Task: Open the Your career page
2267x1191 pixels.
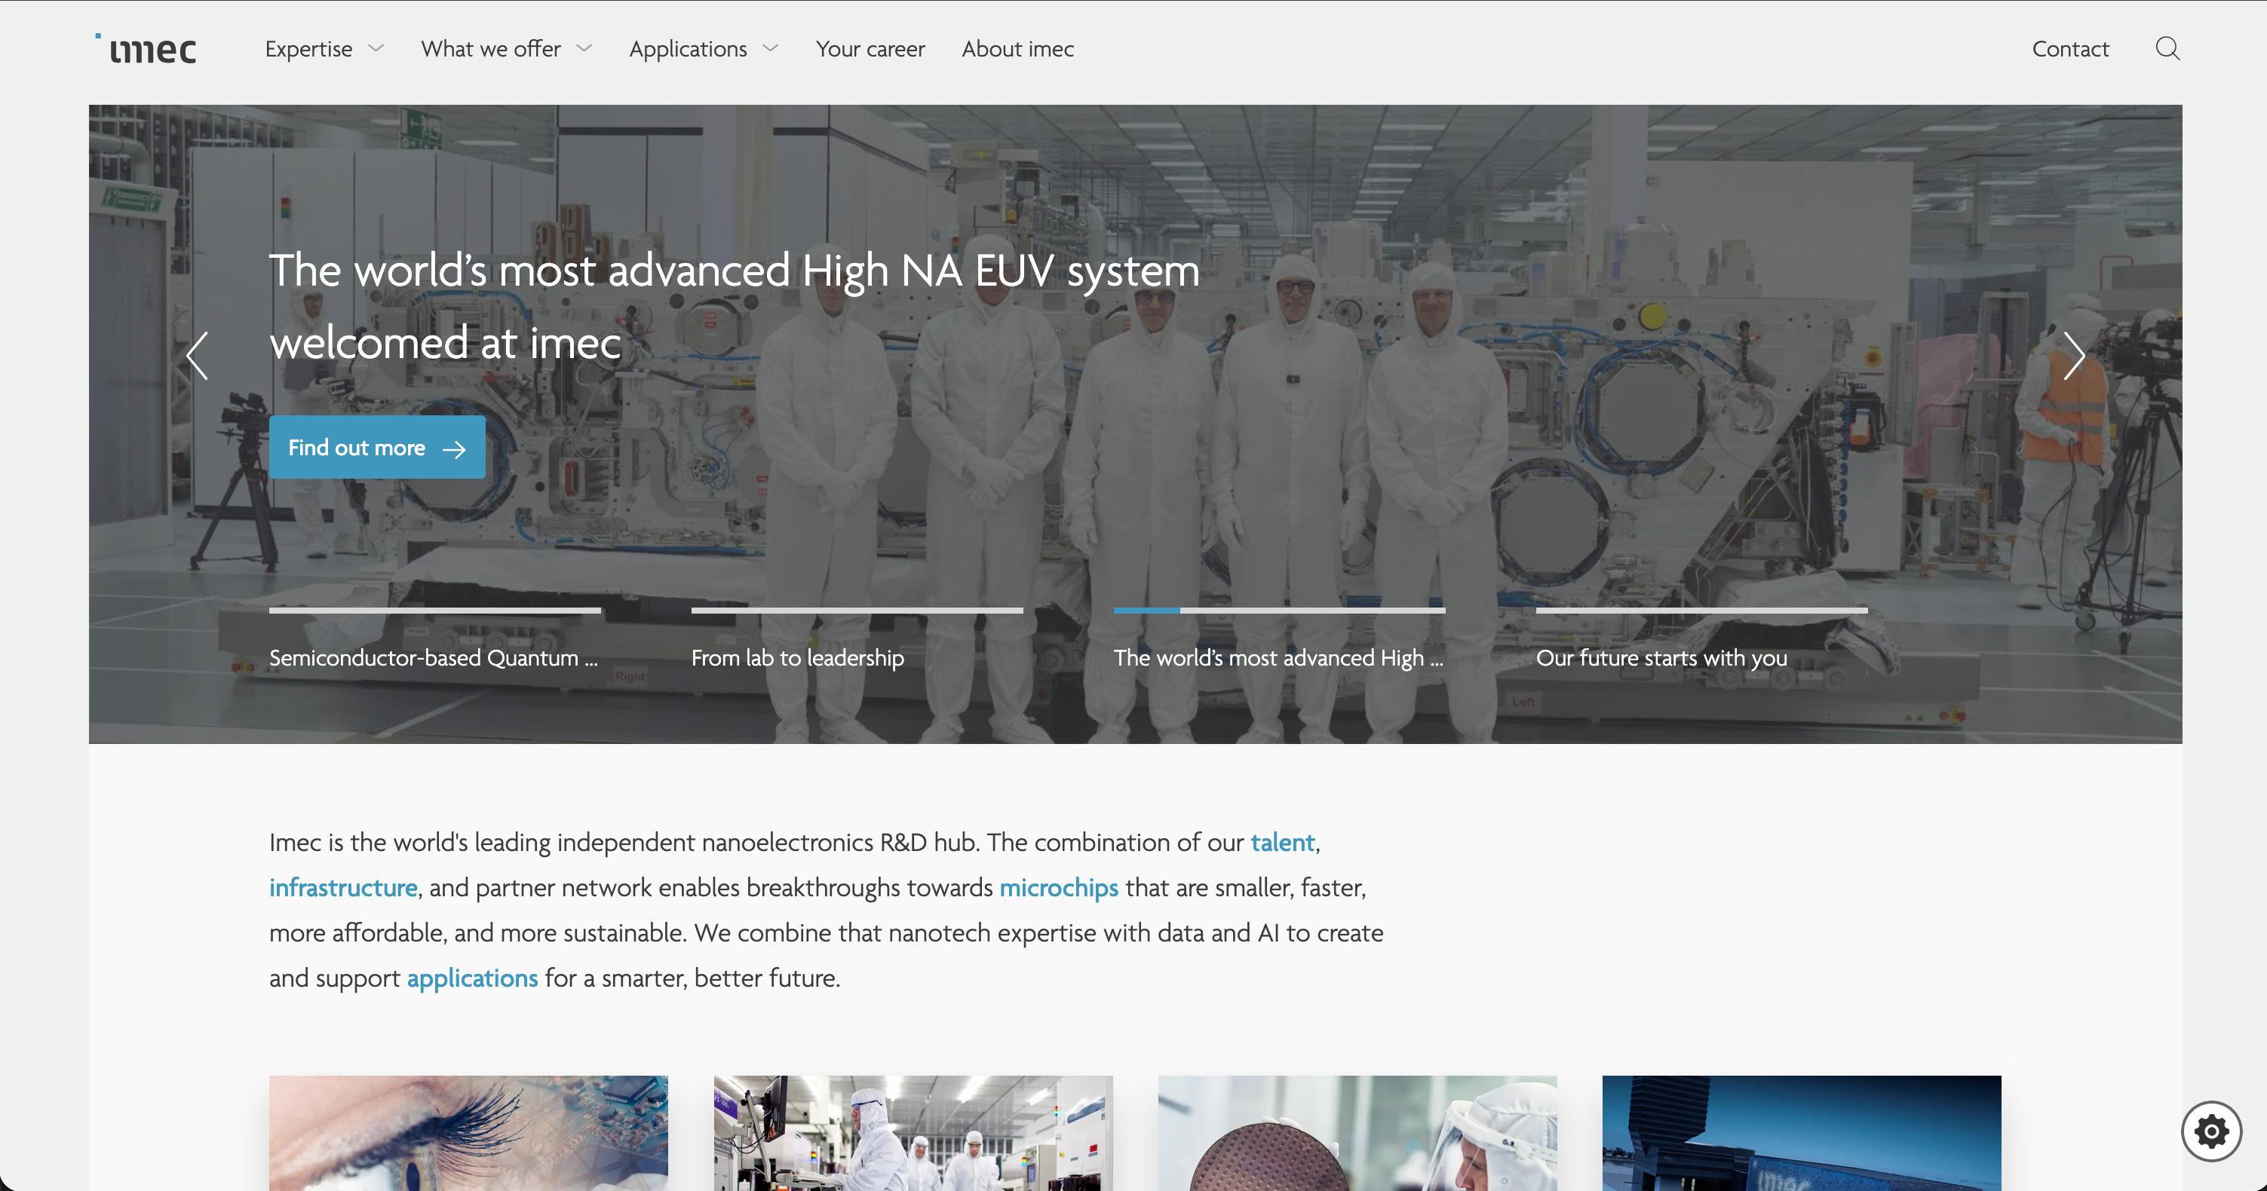Action: point(870,49)
